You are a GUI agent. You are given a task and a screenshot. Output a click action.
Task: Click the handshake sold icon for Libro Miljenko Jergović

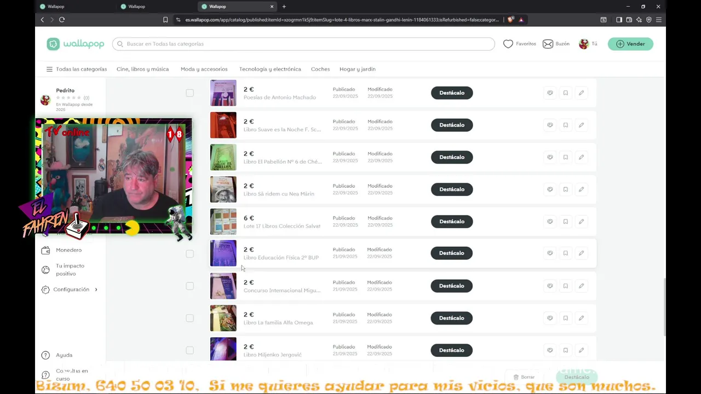(550, 350)
